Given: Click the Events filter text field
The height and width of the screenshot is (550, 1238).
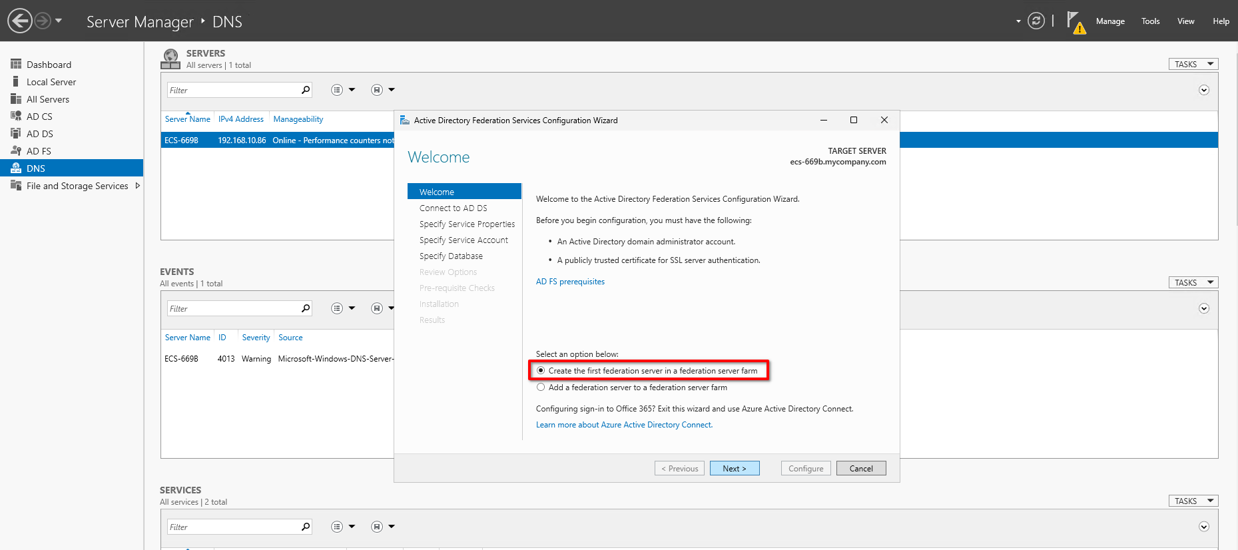Looking at the screenshot, I should (233, 308).
